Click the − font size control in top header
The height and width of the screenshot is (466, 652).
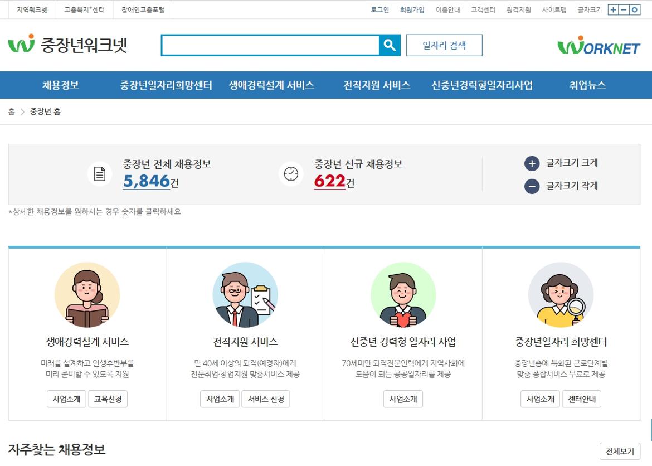pos(624,9)
